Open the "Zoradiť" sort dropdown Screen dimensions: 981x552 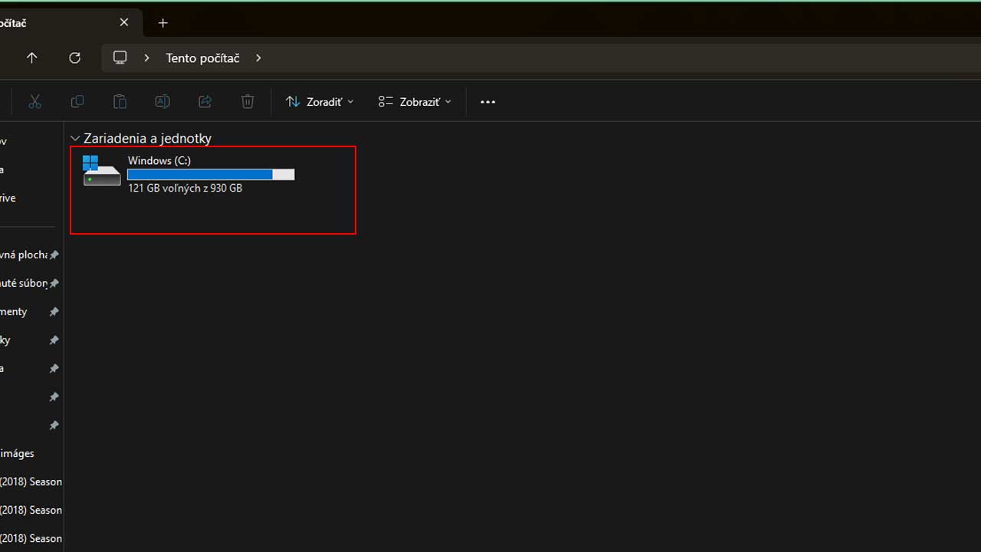point(320,101)
